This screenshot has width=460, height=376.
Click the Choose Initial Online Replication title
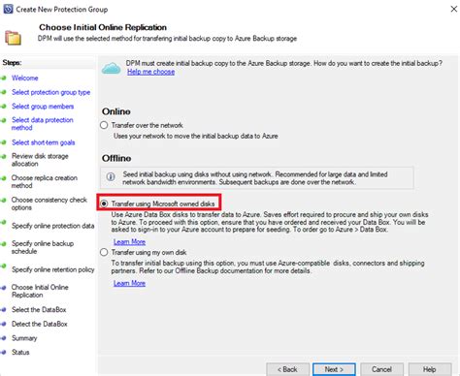pyautogui.click(x=103, y=27)
